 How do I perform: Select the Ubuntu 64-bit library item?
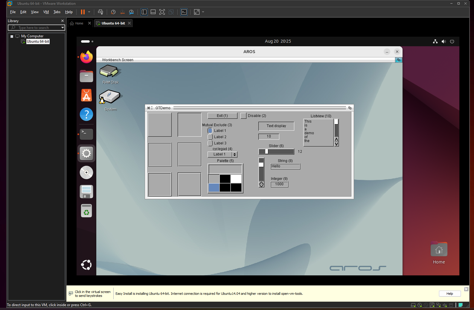click(x=38, y=41)
